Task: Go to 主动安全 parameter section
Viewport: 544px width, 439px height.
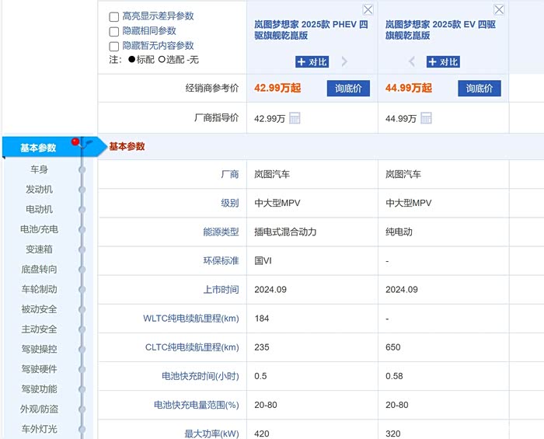Action: point(39,329)
